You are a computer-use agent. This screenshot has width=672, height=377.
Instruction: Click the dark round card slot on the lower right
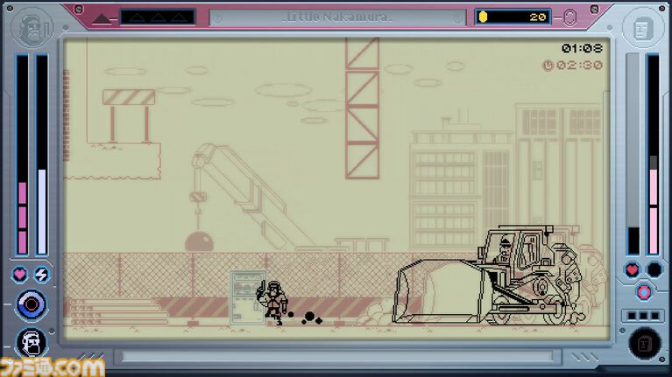pos(645,343)
